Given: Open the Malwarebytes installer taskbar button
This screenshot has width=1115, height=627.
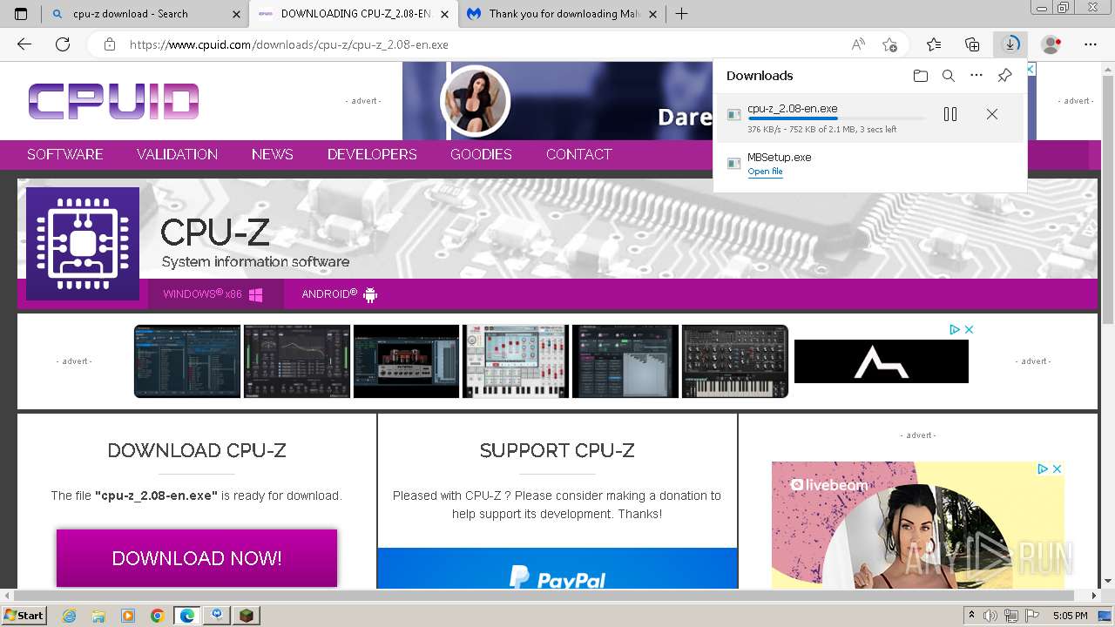Looking at the screenshot, I should pyautogui.click(x=216, y=616).
